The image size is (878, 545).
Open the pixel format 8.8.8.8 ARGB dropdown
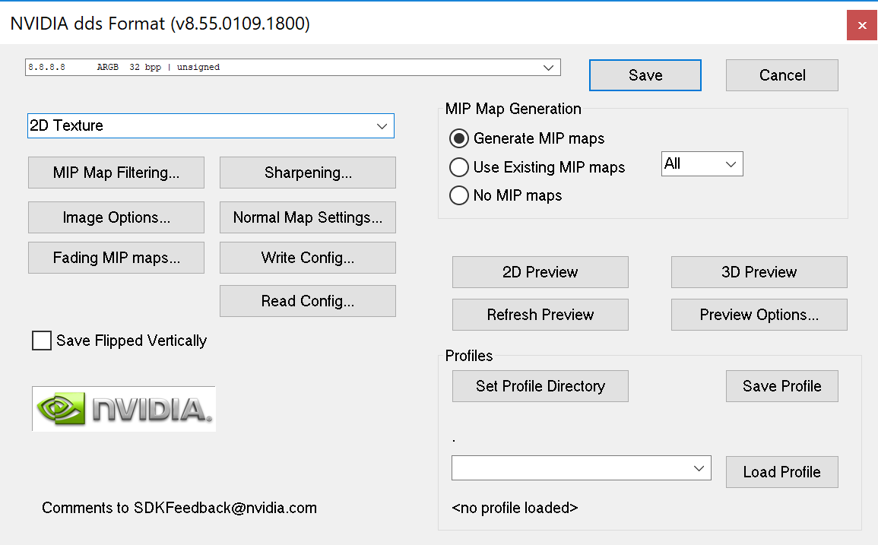(x=293, y=67)
